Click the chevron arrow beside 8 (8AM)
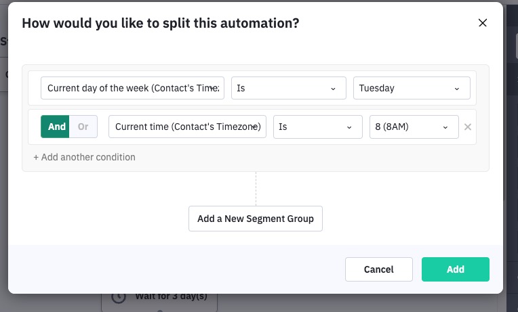The height and width of the screenshot is (312, 518). tap(446, 127)
